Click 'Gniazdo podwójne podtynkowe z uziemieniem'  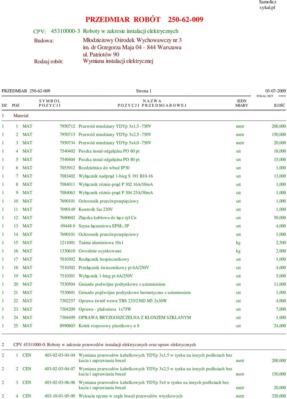pos(122,284)
